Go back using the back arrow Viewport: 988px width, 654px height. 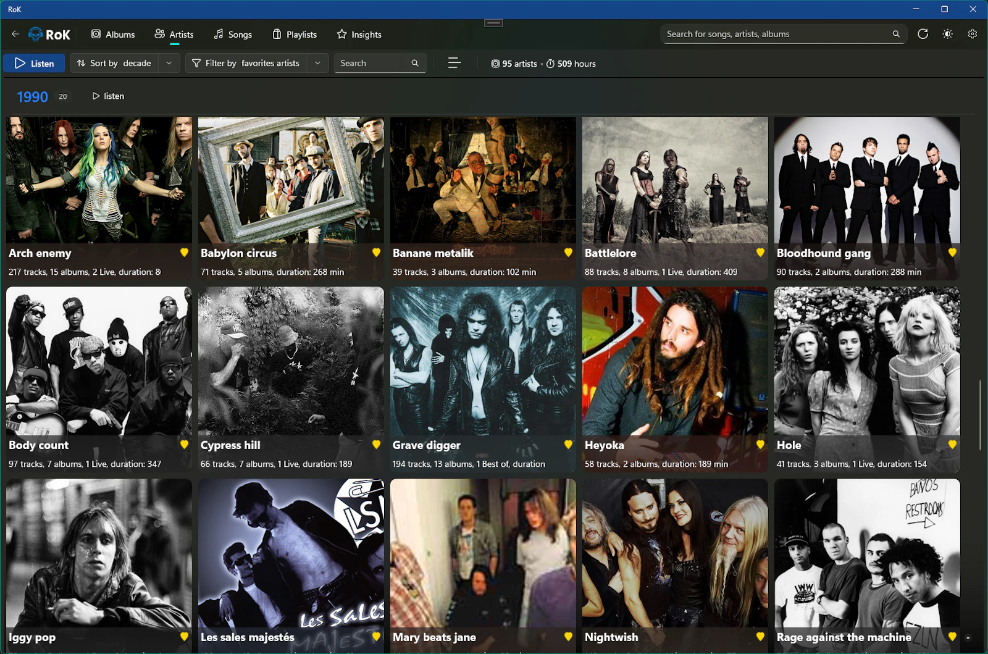point(15,34)
